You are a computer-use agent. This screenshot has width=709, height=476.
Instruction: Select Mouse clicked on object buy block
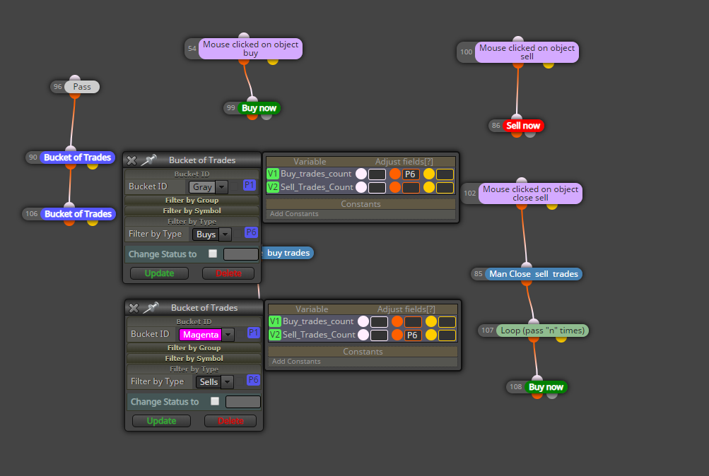point(250,49)
